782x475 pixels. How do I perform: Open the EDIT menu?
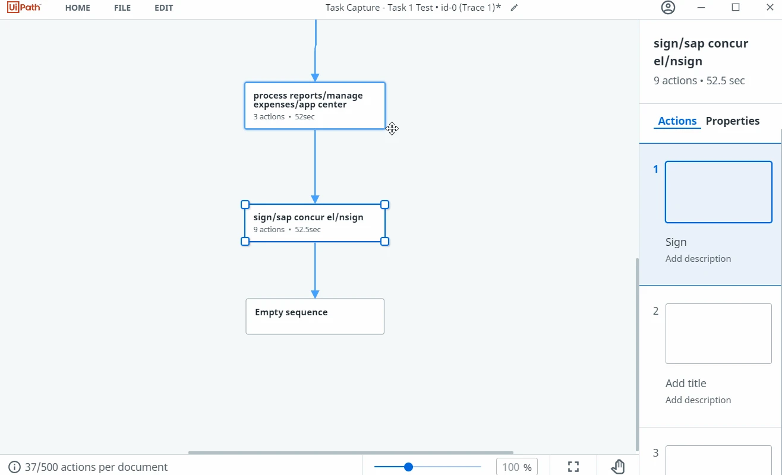[164, 8]
